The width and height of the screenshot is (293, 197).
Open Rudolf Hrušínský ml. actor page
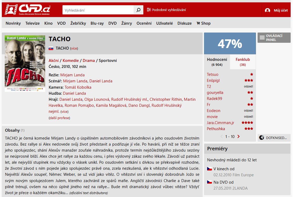tap(129, 99)
